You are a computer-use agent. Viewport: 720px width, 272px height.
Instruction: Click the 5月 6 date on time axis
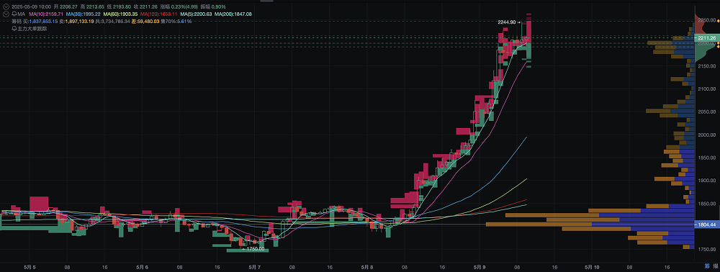[143, 266]
